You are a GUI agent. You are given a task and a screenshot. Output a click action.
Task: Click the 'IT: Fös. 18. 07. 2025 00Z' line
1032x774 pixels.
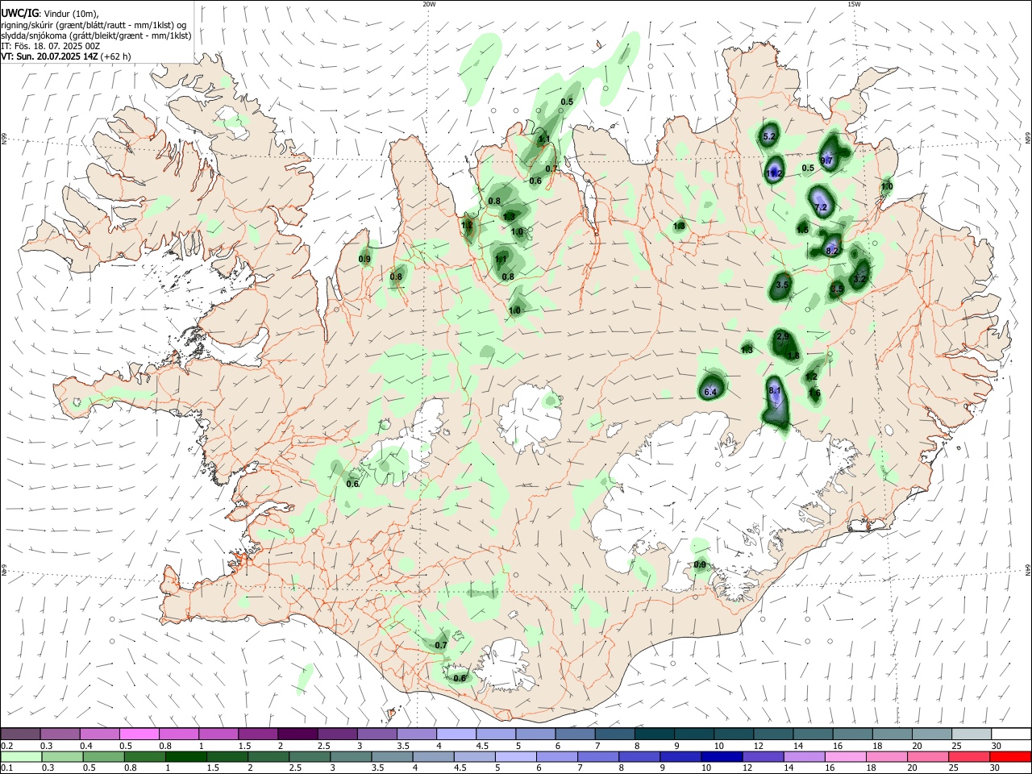[50, 46]
